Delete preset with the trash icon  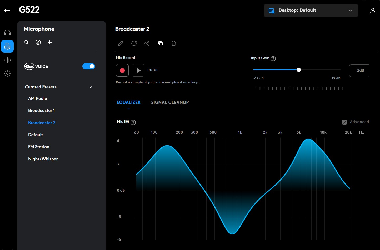(174, 43)
